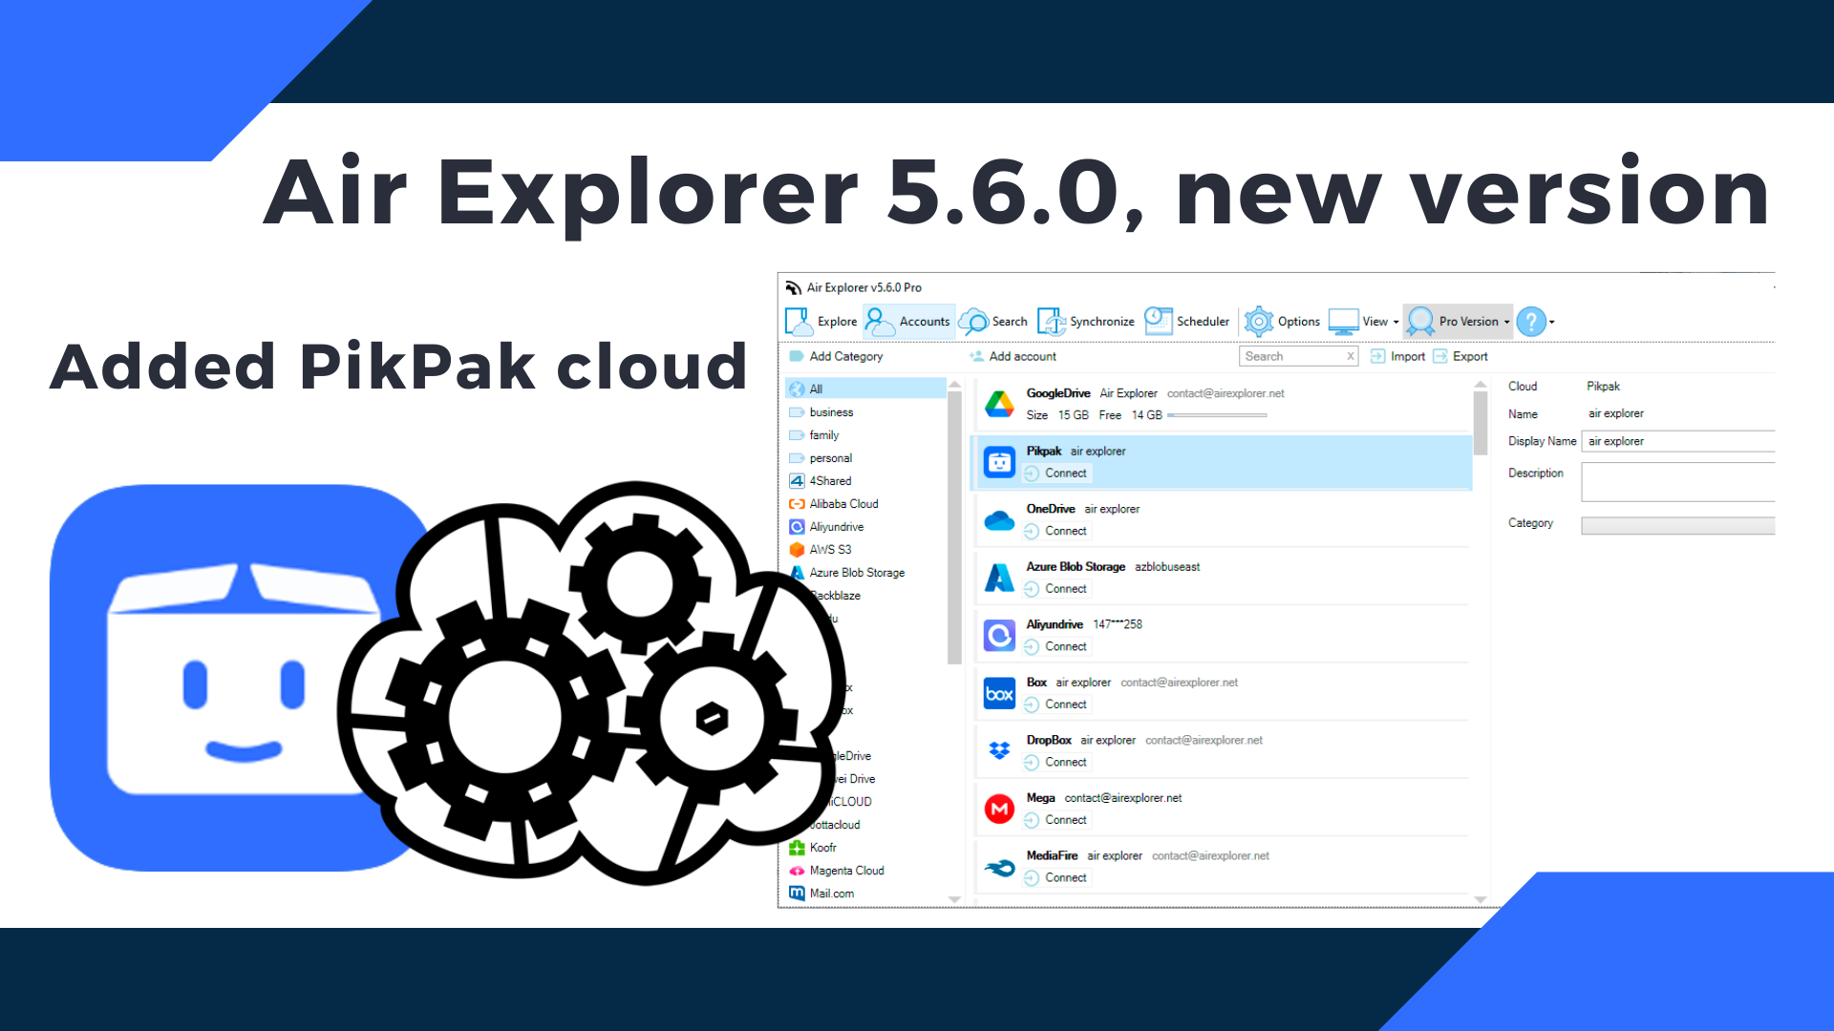Open the Search cloud files tool
1834x1031 pixels.
(996, 322)
